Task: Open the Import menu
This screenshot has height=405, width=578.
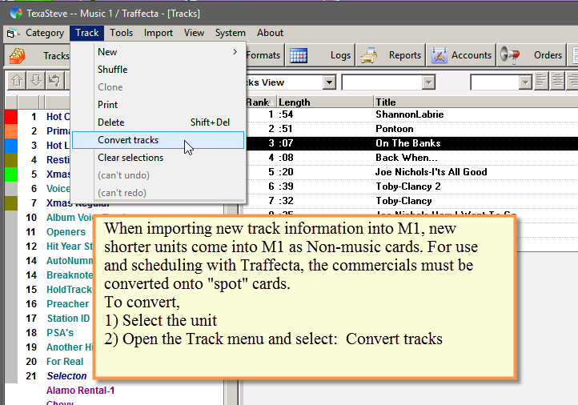Action: (x=159, y=33)
